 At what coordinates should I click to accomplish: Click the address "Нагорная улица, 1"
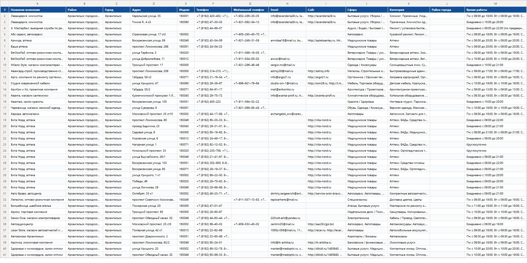tap(154, 145)
